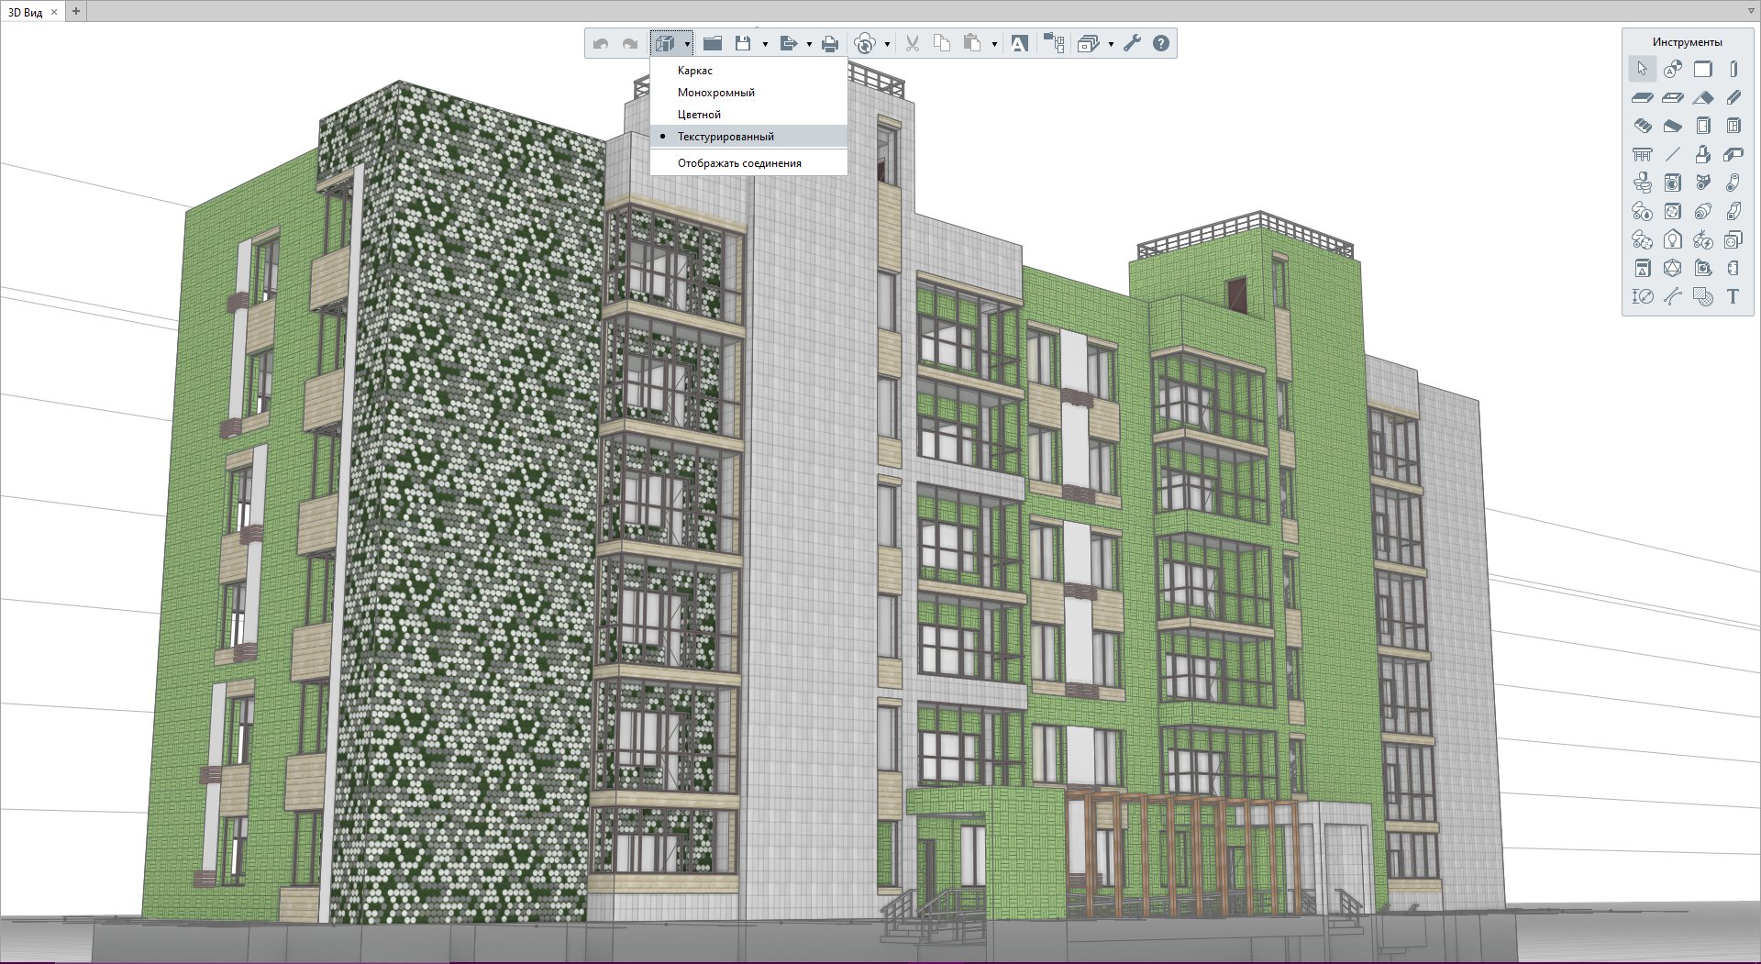Select the Roof tool
The height and width of the screenshot is (964, 1761).
point(1703,97)
